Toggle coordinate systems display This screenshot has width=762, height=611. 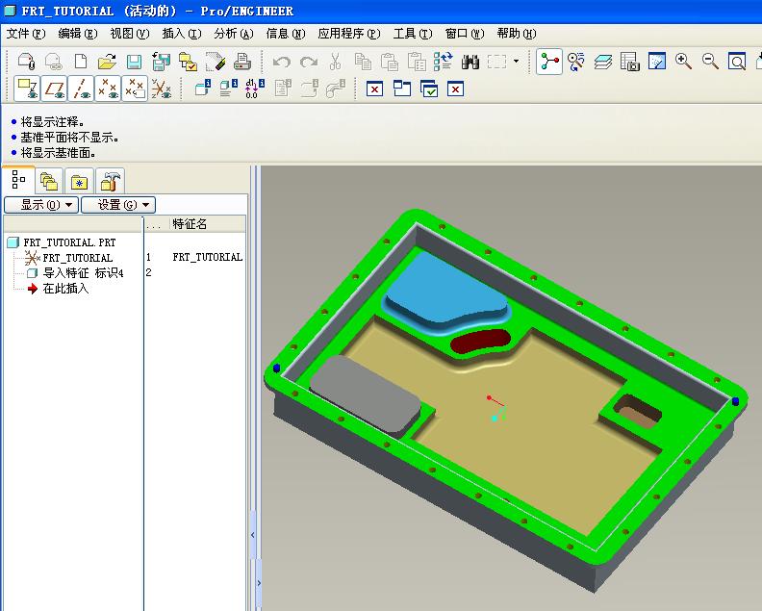point(162,89)
